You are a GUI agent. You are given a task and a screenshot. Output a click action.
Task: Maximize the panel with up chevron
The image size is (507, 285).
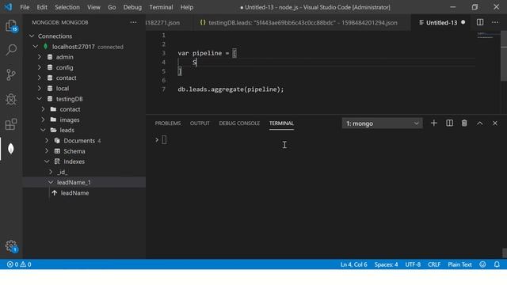pyautogui.click(x=480, y=123)
